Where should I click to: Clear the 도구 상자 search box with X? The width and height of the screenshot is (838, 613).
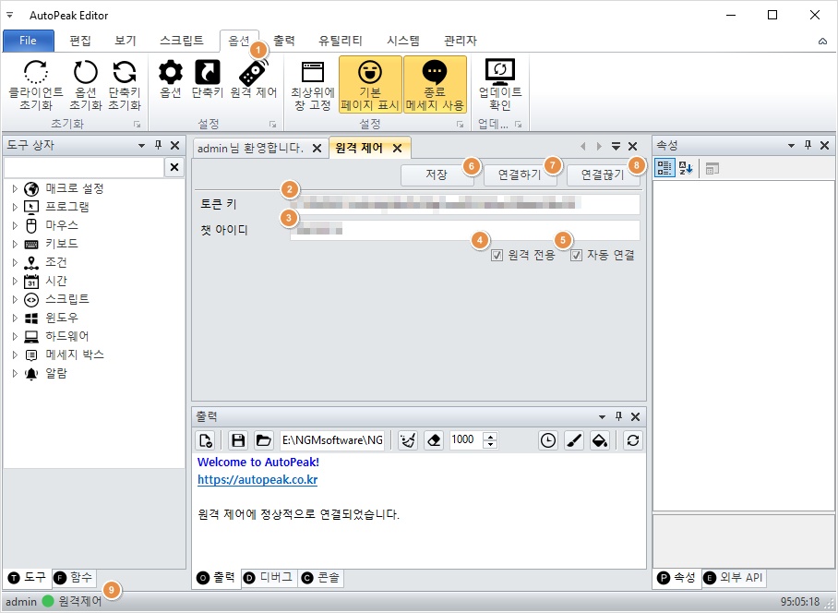(x=174, y=167)
